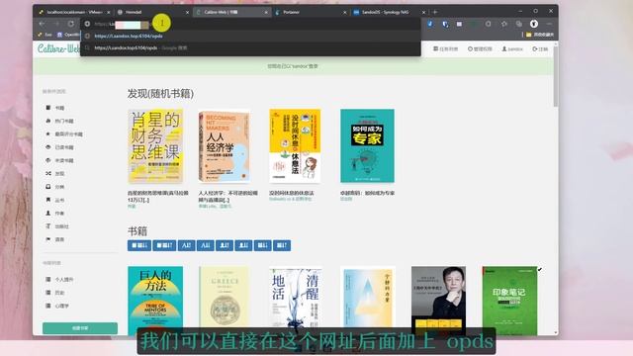Select the Google search suggestion for opds
Screen dimensions: 633x356
(250, 47)
